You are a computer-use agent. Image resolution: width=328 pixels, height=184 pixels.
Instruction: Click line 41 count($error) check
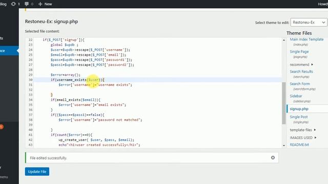click(71, 135)
